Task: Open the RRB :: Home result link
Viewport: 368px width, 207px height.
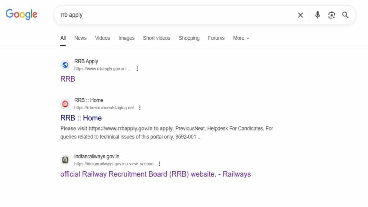Action: coord(81,118)
